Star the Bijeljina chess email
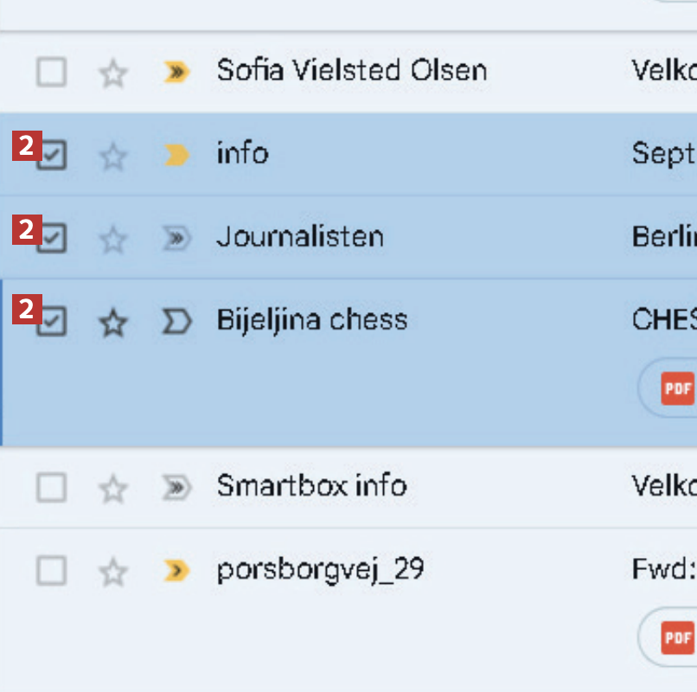This screenshot has height=692, width=697. point(112,324)
